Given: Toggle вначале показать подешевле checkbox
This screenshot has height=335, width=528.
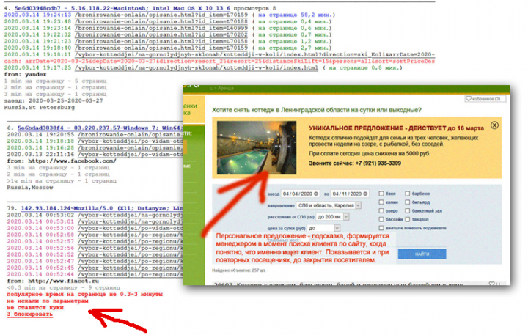Looking at the screenshot, I should (x=381, y=228).
